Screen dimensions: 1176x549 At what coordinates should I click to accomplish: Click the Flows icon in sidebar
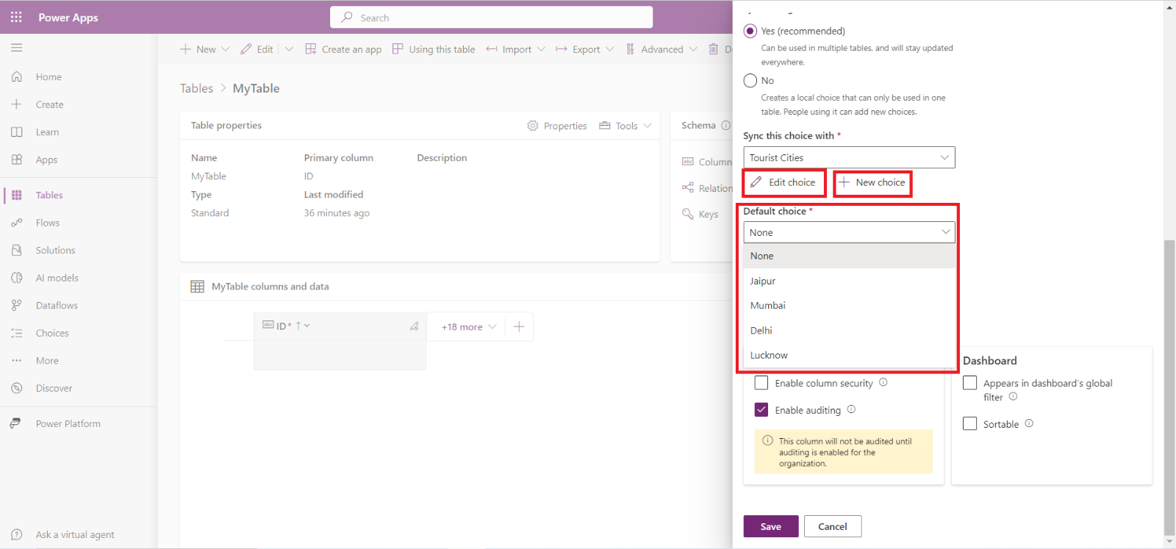[16, 223]
